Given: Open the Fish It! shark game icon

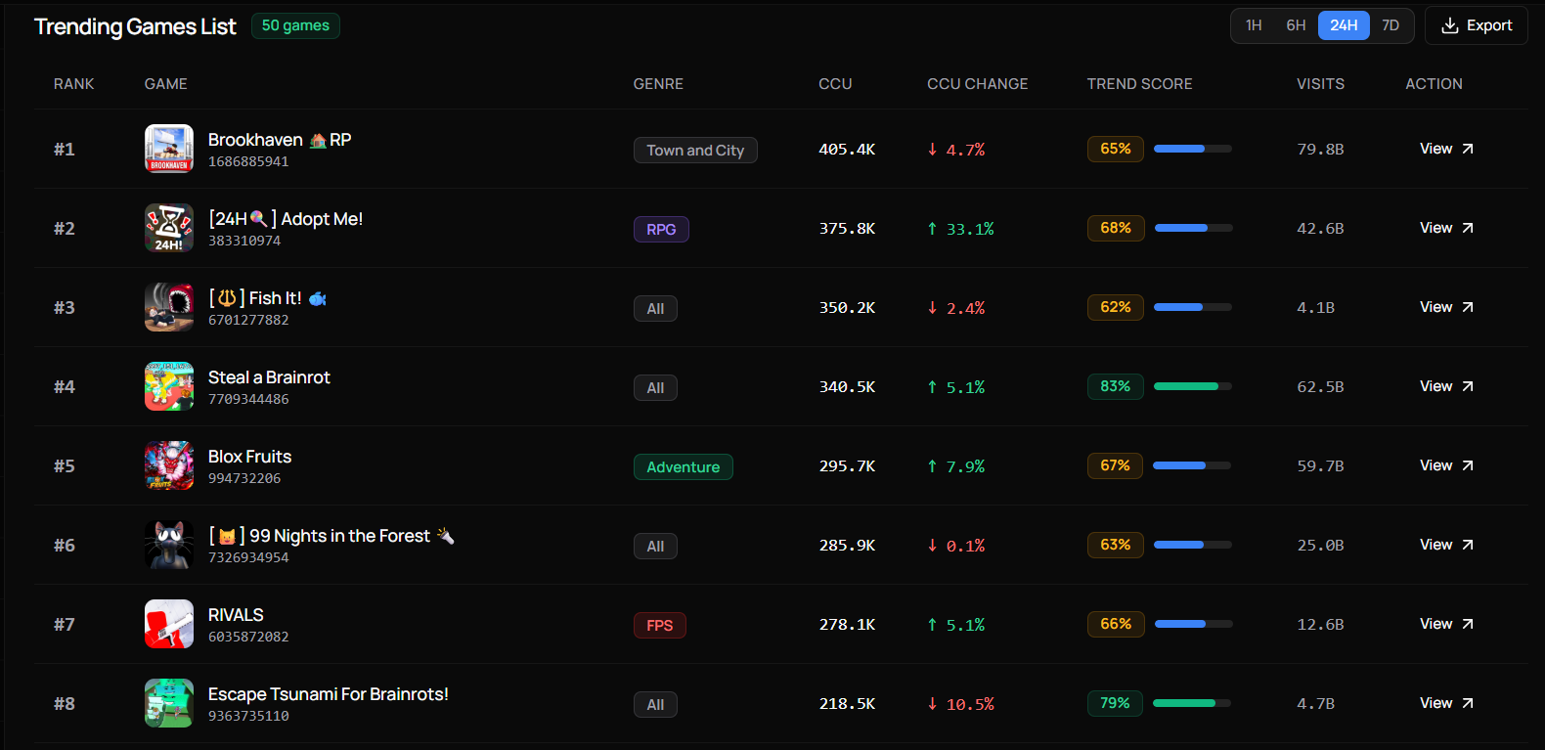Looking at the screenshot, I should [169, 307].
